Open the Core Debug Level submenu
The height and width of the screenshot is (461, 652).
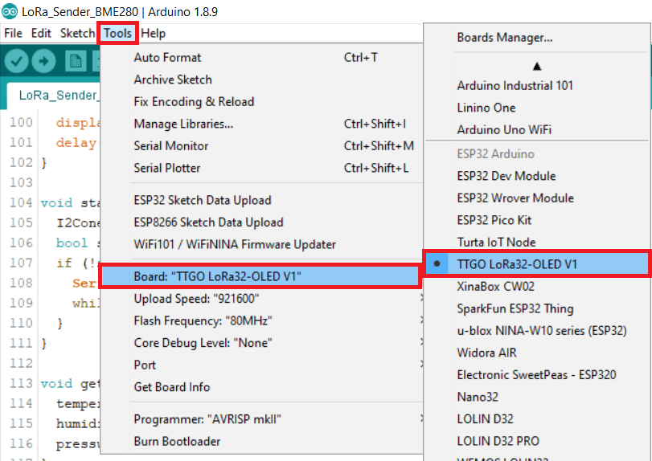tap(203, 343)
